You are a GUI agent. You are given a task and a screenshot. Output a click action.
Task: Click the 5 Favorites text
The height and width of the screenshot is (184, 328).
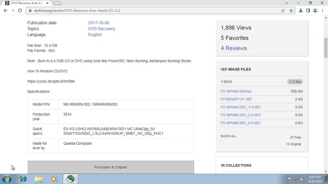coord(234,38)
